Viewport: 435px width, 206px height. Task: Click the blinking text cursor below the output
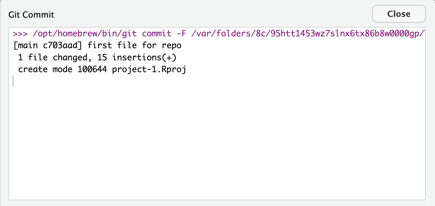pos(13,81)
